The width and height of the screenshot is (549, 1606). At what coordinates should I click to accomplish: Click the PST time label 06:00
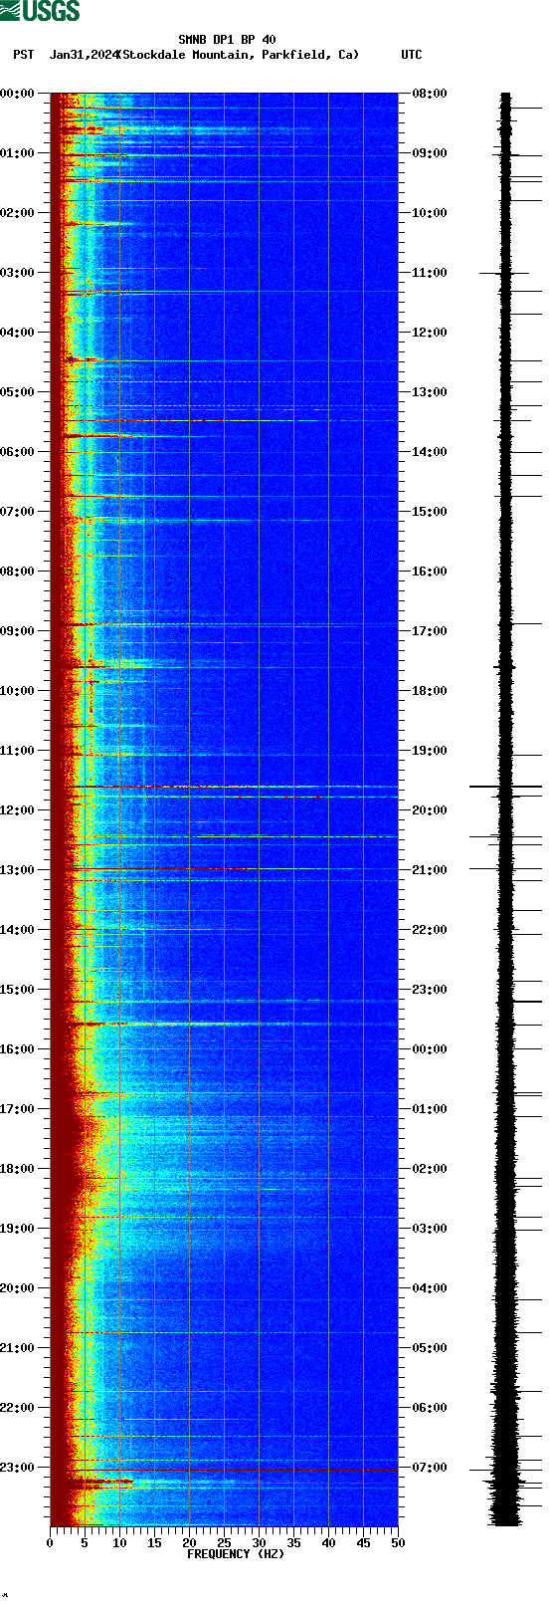(x=18, y=452)
